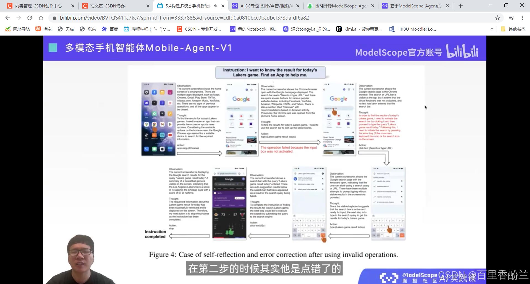Open the Chrome three-dot menu

pyautogui.click(x=522, y=18)
